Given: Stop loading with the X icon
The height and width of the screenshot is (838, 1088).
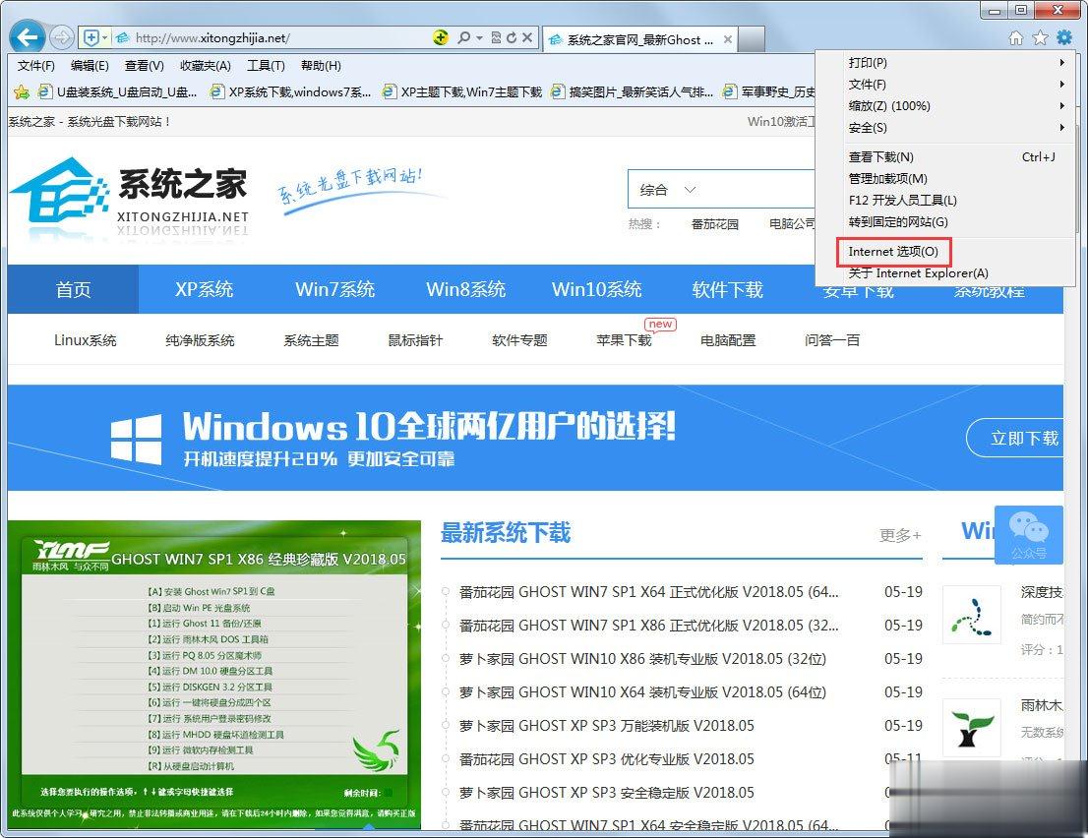Looking at the screenshot, I should tap(527, 37).
